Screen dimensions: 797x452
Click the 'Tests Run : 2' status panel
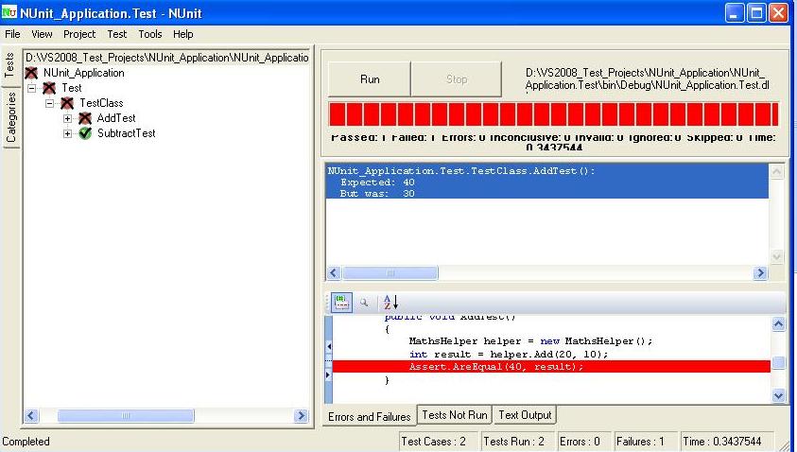tap(517, 442)
